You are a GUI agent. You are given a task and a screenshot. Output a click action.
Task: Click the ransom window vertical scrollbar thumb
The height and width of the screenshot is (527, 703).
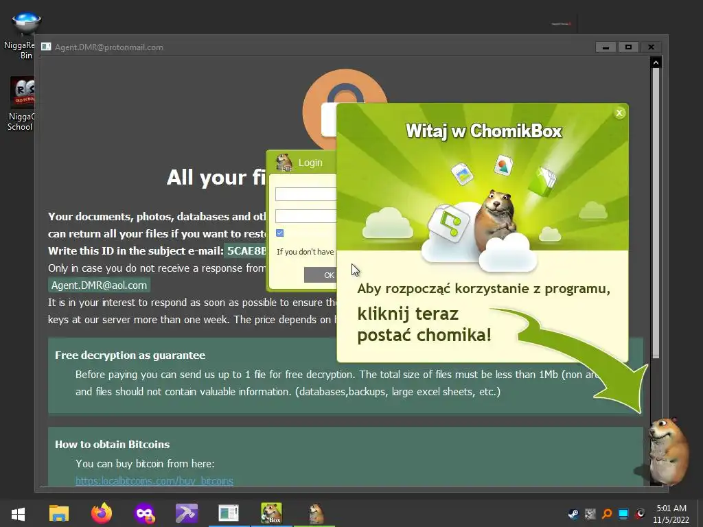pyautogui.click(x=656, y=213)
